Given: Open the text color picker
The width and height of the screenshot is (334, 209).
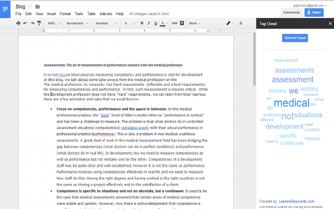Looking at the screenshot, I should pyautogui.click(x=164, y=23).
